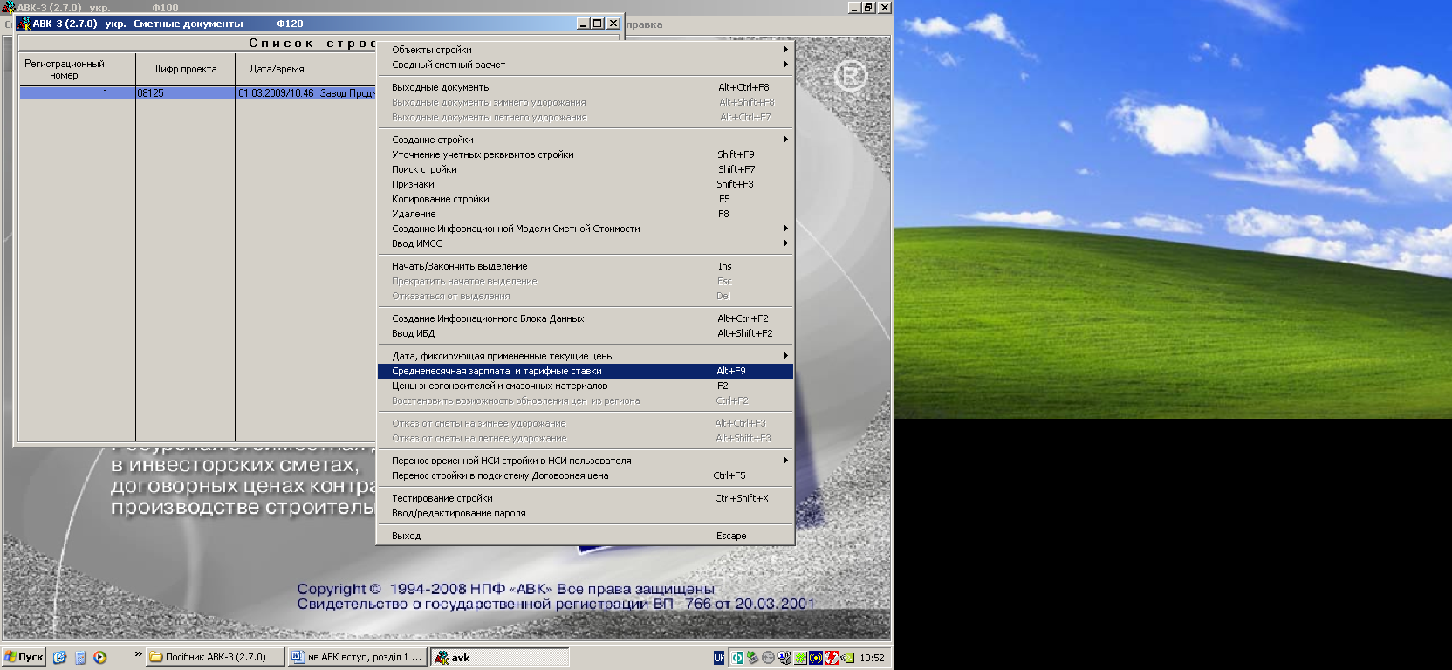The height and width of the screenshot is (670, 1452).
Task: Click the calculator-like quick launch icon
Action: coord(80,657)
